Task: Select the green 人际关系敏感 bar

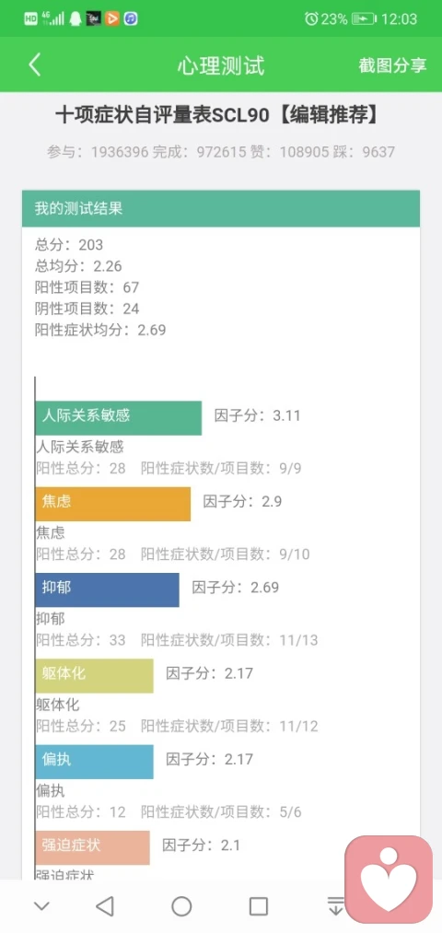Action: [x=119, y=418]
